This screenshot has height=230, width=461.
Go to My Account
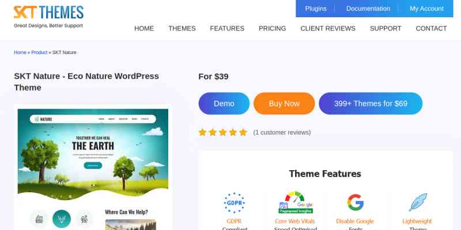click(x=426, y=9)
